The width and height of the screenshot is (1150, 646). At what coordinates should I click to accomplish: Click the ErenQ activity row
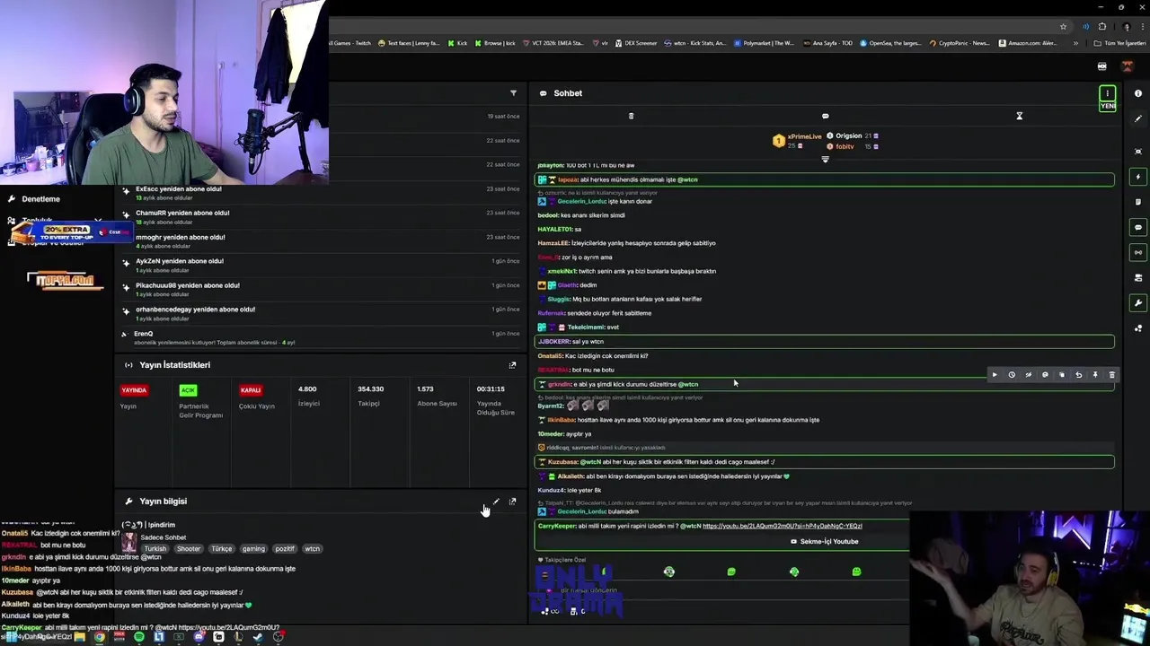tap(321, 337)
